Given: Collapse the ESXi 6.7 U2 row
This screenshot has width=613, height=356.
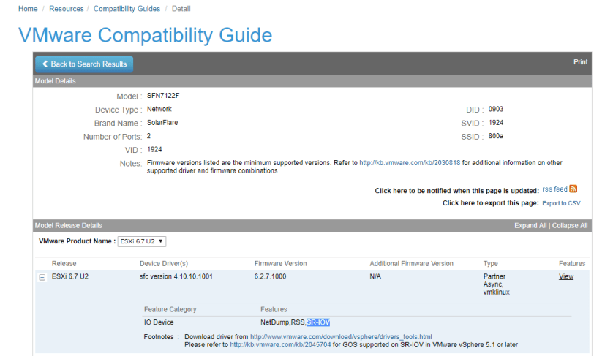Looking at the screenshot, I should pyautogui.click(x=42, y=278).
